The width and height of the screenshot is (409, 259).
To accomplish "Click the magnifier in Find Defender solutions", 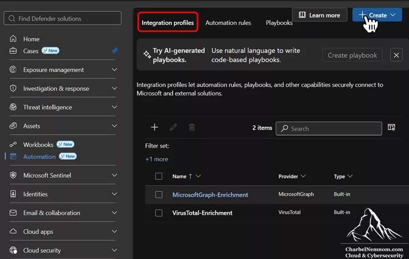I will point(12,19).
